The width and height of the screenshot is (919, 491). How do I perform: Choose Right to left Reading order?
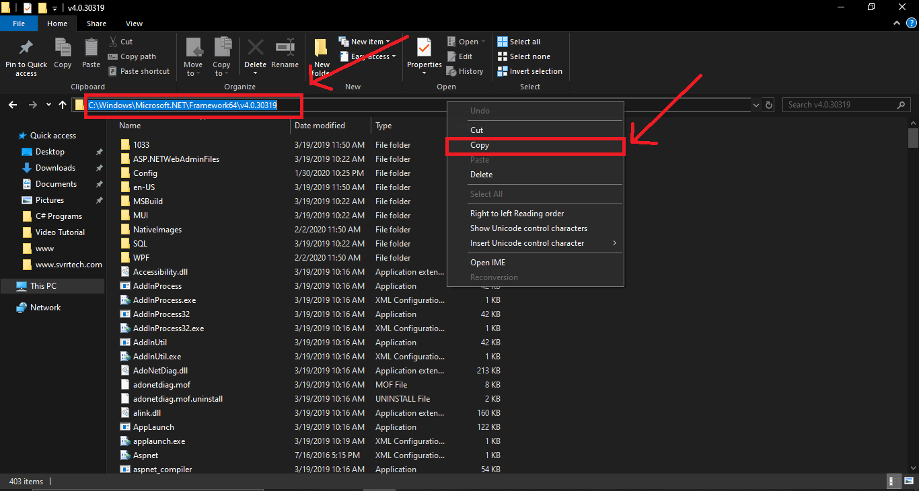[x=536, y=214]
